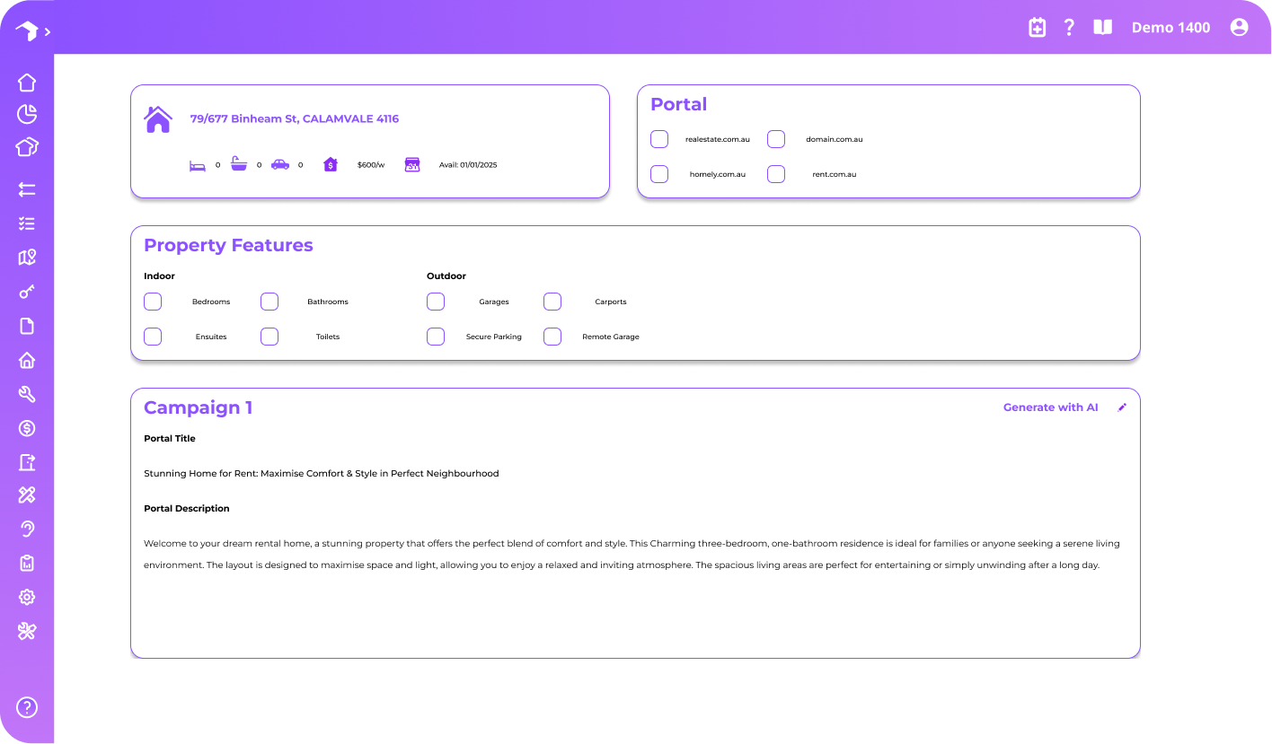
Task: Click the calendar add icon in header
Action: pyautogui.click(x=1037, y=28)
